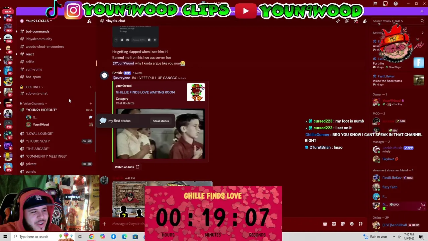Add a channel to Voice Channels

pyautogui.click(x=91, y=104)
